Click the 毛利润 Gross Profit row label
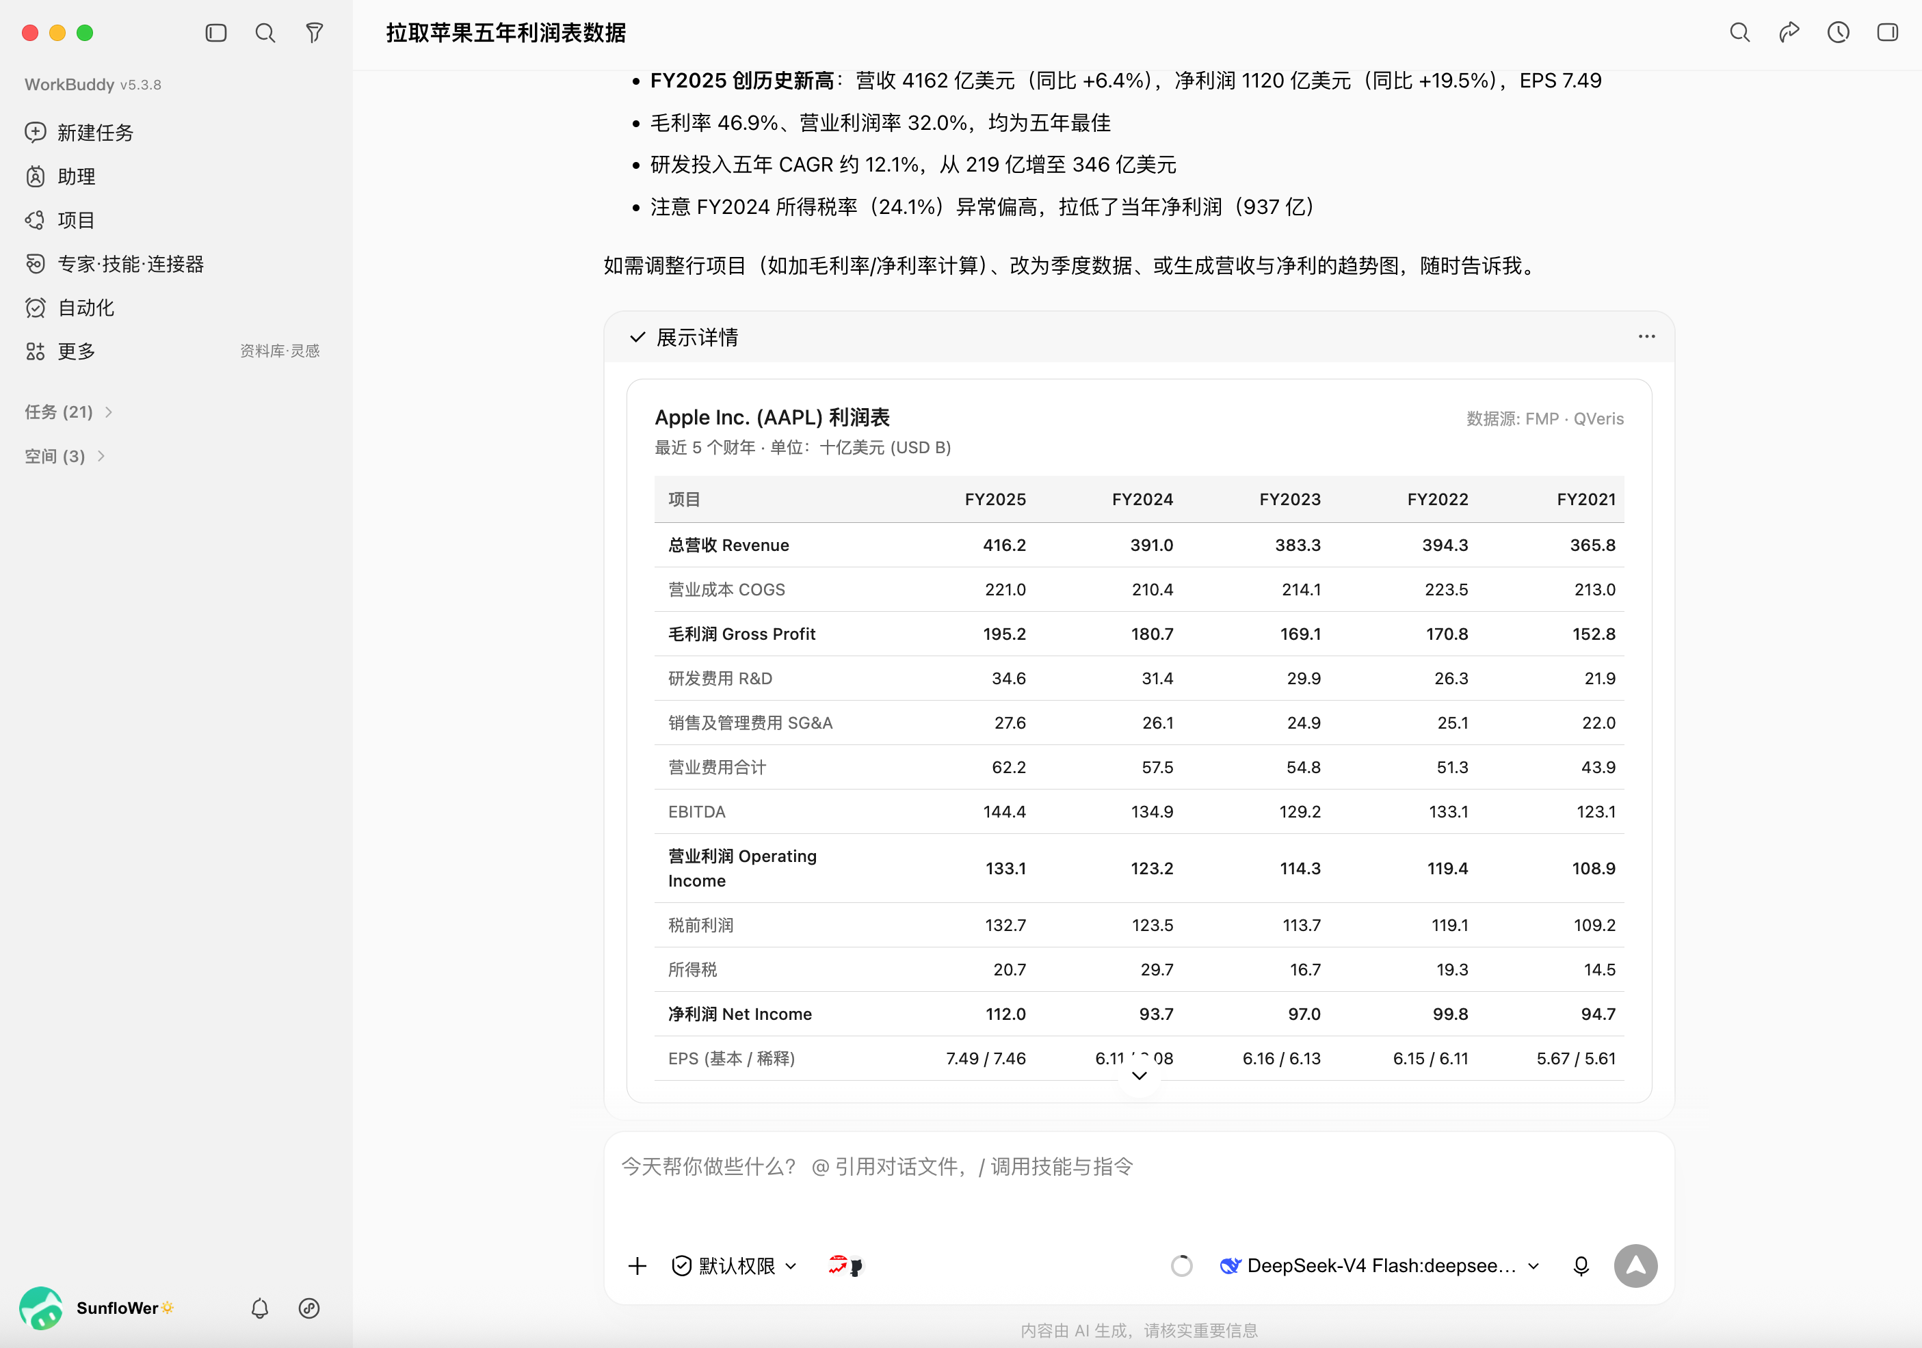Image resolution: width=1922 pixels, height=1348 pixels. (741, 634)
